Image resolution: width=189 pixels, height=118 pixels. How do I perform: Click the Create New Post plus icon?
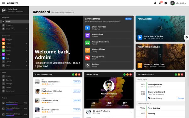tap(88, 28)
